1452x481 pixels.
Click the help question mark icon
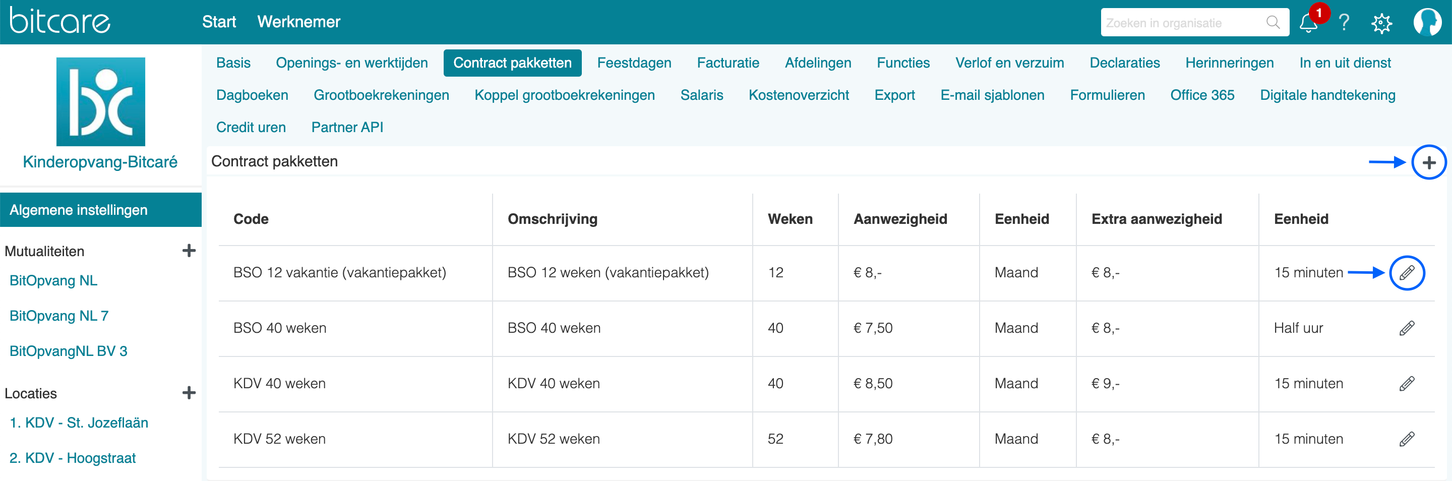[x=1344, y=23]
